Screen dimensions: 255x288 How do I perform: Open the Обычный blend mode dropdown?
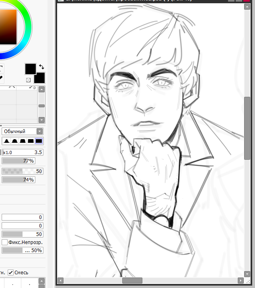23,131
